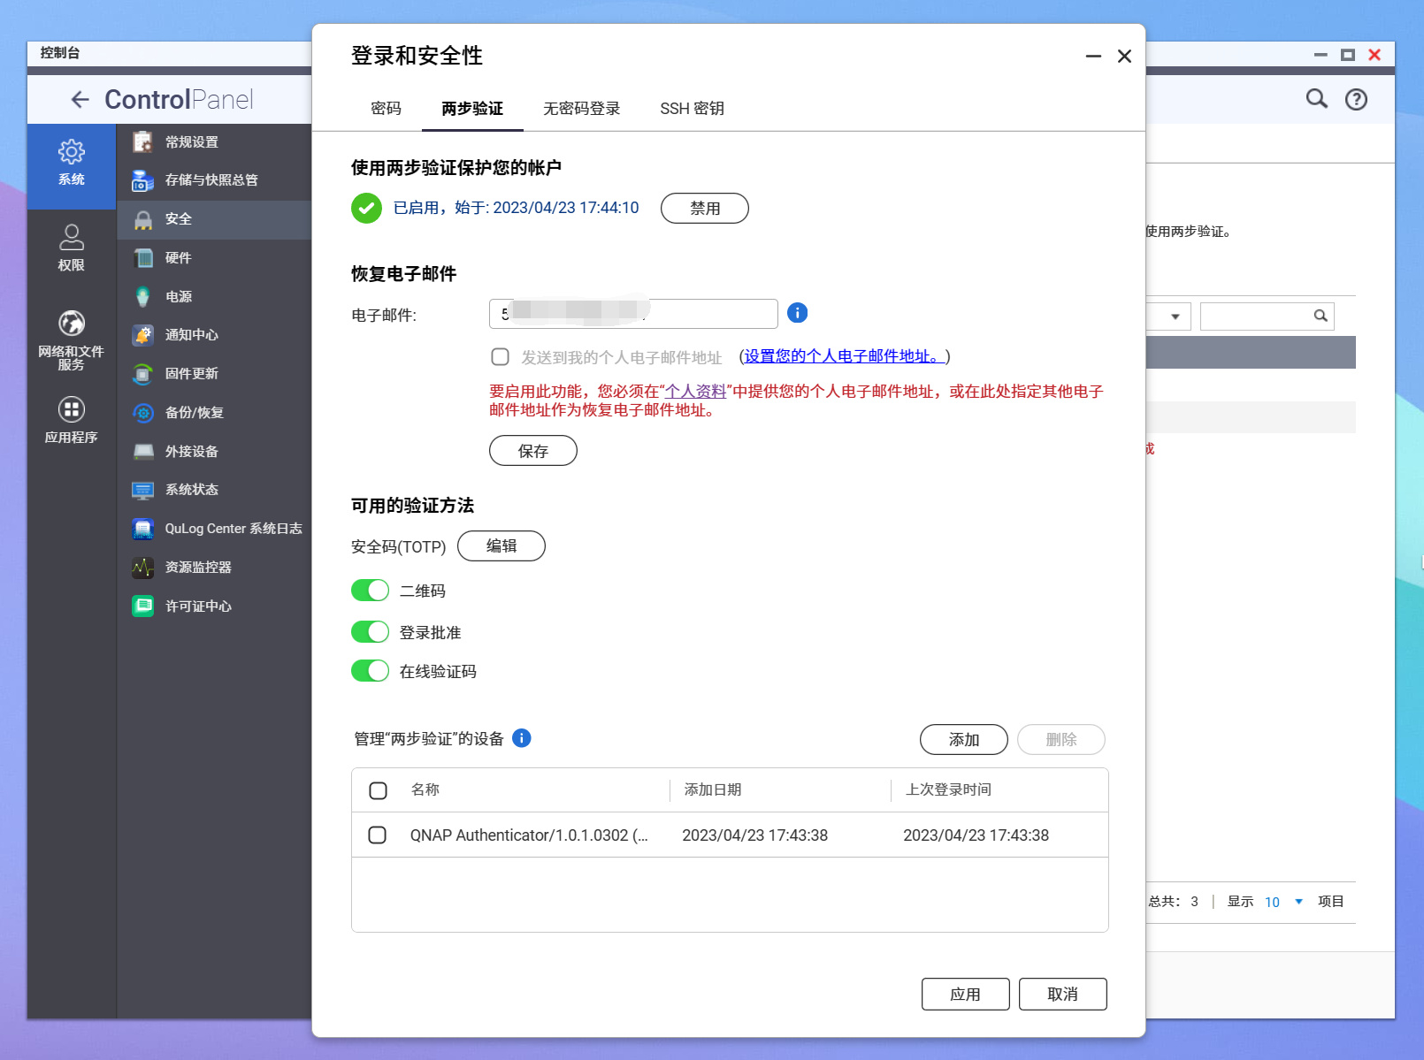
Task: Open 通知中心 in the sidebar
Action: tap(214, 335)
